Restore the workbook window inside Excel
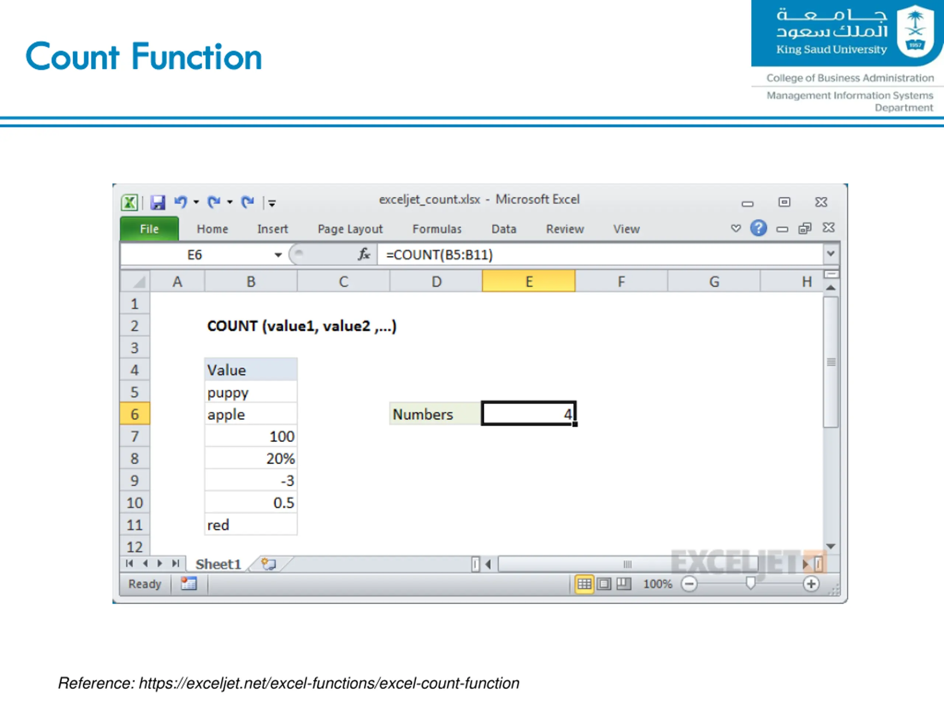 805,229
